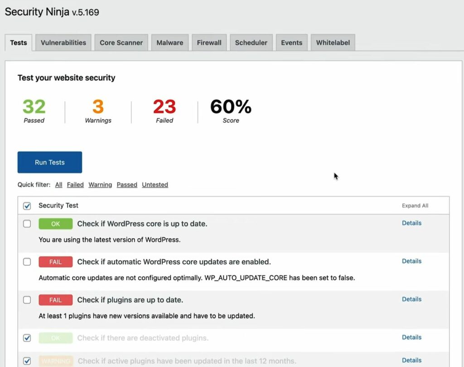The image size is (464, 367).
Task: Click 'Check if automatic WordPress core updates are enabled.'
Action: tap(174, 262)
